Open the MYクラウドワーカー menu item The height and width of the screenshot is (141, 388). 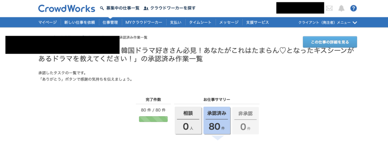pos(144,22)
